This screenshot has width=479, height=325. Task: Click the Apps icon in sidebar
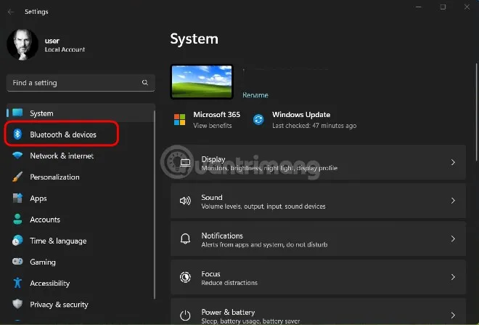tap(17, 198)
